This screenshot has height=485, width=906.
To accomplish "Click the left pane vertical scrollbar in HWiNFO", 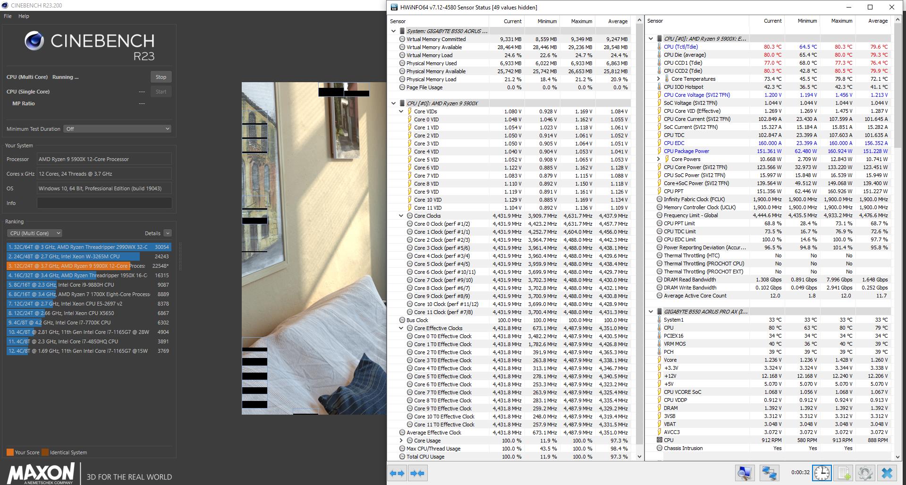I will point(640,236).
